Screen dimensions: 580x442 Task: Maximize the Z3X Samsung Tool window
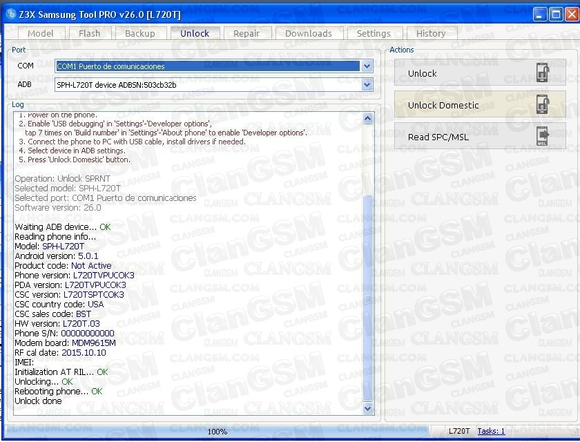pos(556,14)
